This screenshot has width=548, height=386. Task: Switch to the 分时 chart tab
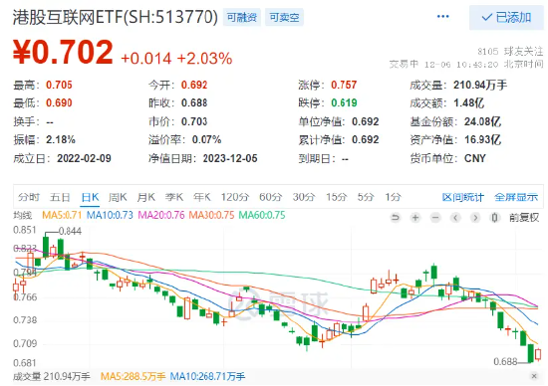coord(29,197)
